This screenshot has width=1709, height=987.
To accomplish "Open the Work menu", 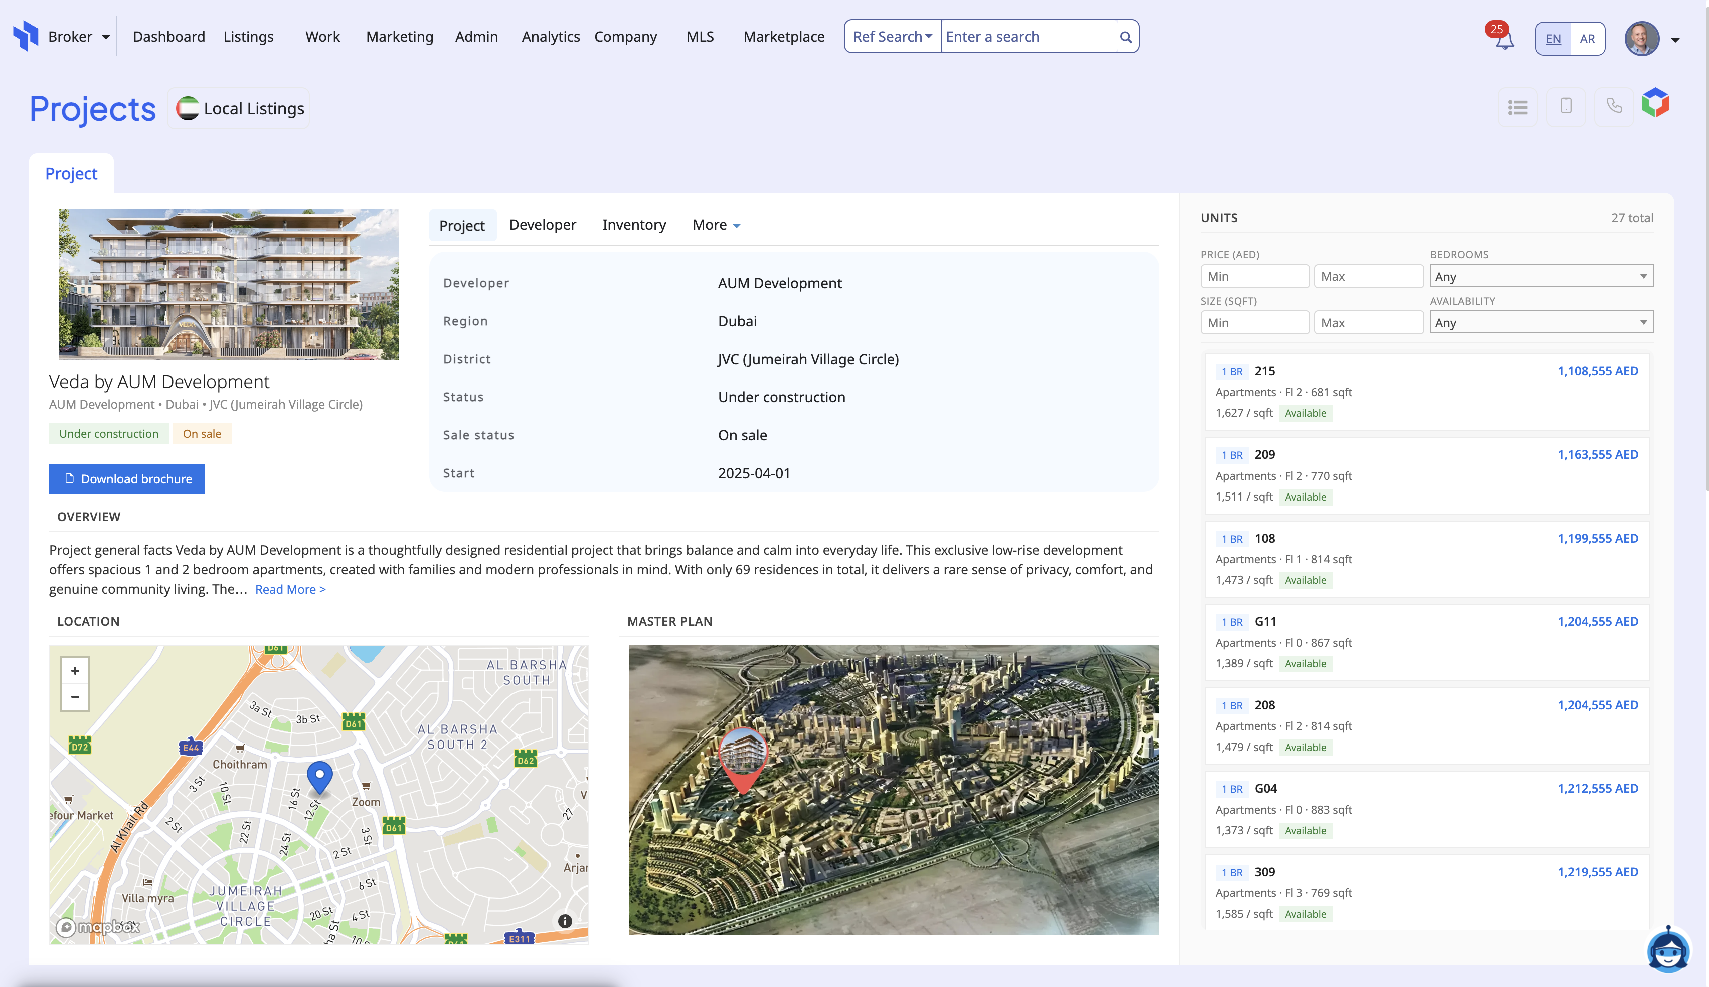I will point(323,37).
